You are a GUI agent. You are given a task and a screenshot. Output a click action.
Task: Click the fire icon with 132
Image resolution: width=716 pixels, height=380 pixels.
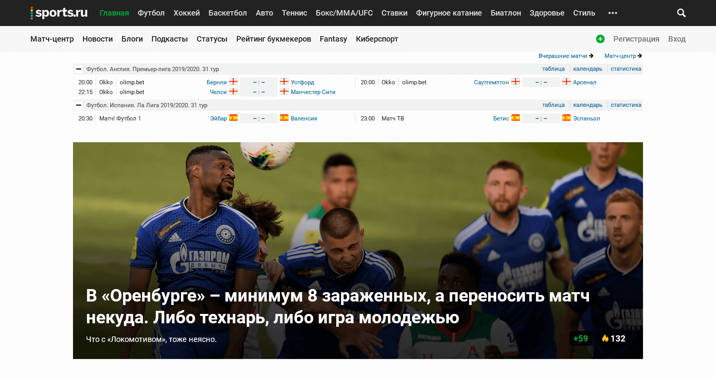pyautogui.click(x=605, y=338)
